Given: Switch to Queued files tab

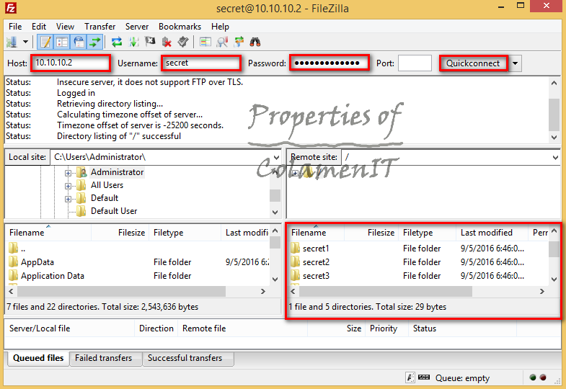Looking at the screenshot, I should click(38, 358).
